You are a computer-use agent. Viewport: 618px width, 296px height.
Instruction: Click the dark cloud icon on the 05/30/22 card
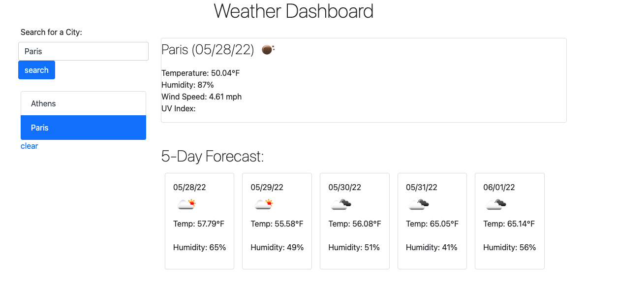(341, 203)
